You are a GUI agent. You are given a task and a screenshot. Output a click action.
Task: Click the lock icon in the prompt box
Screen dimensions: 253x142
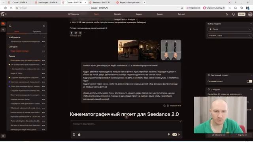pyautogui.click(x=79, y=135)
